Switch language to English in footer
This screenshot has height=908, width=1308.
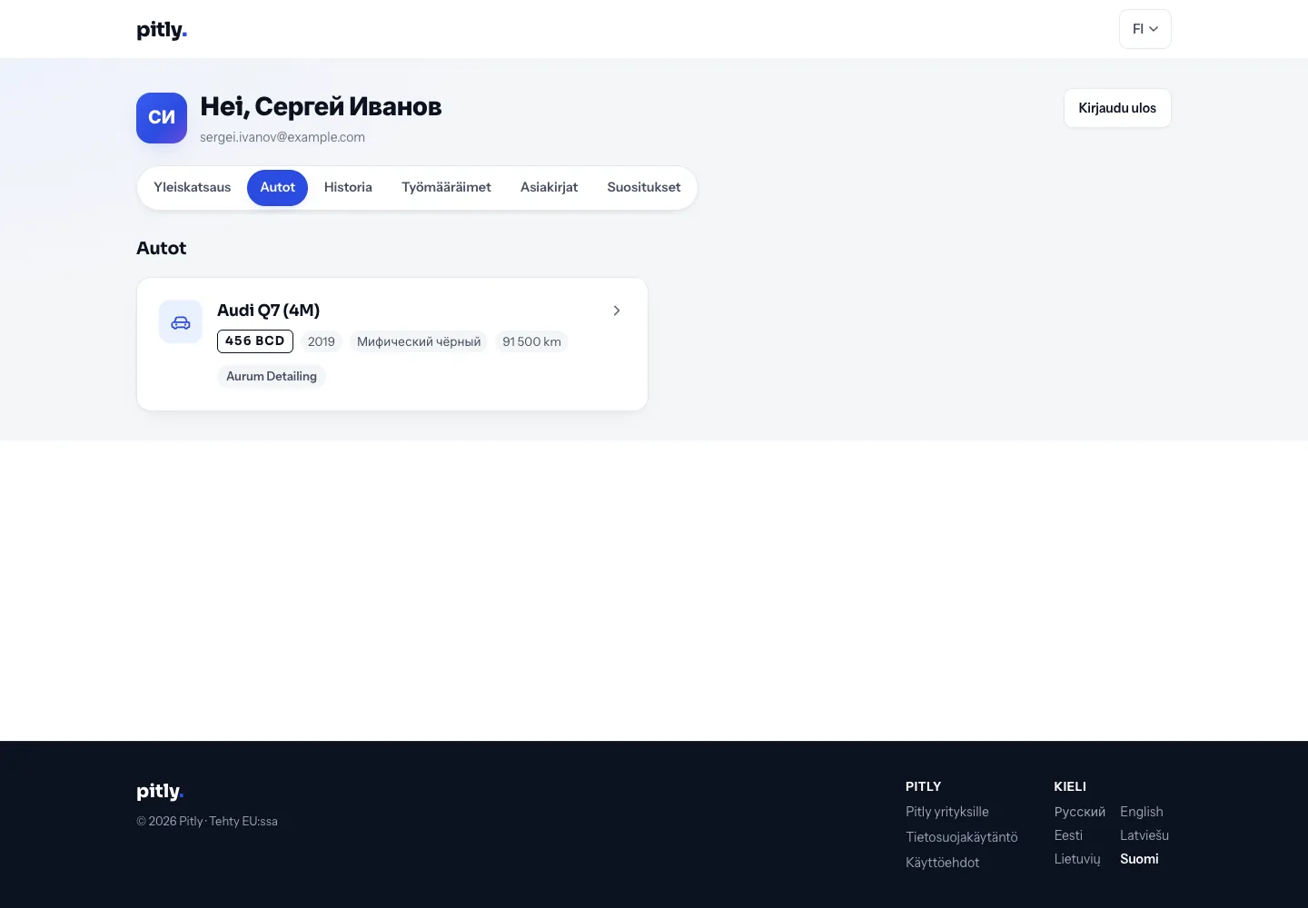1142,812
